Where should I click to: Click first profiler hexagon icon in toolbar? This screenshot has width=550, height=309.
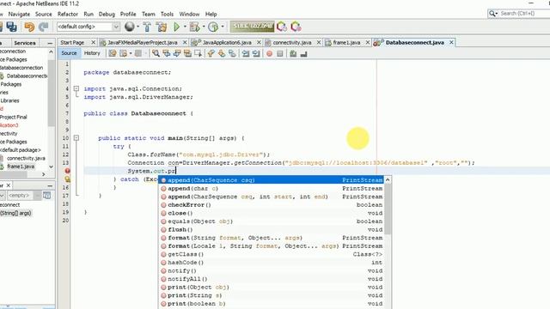tap(282, 27)
